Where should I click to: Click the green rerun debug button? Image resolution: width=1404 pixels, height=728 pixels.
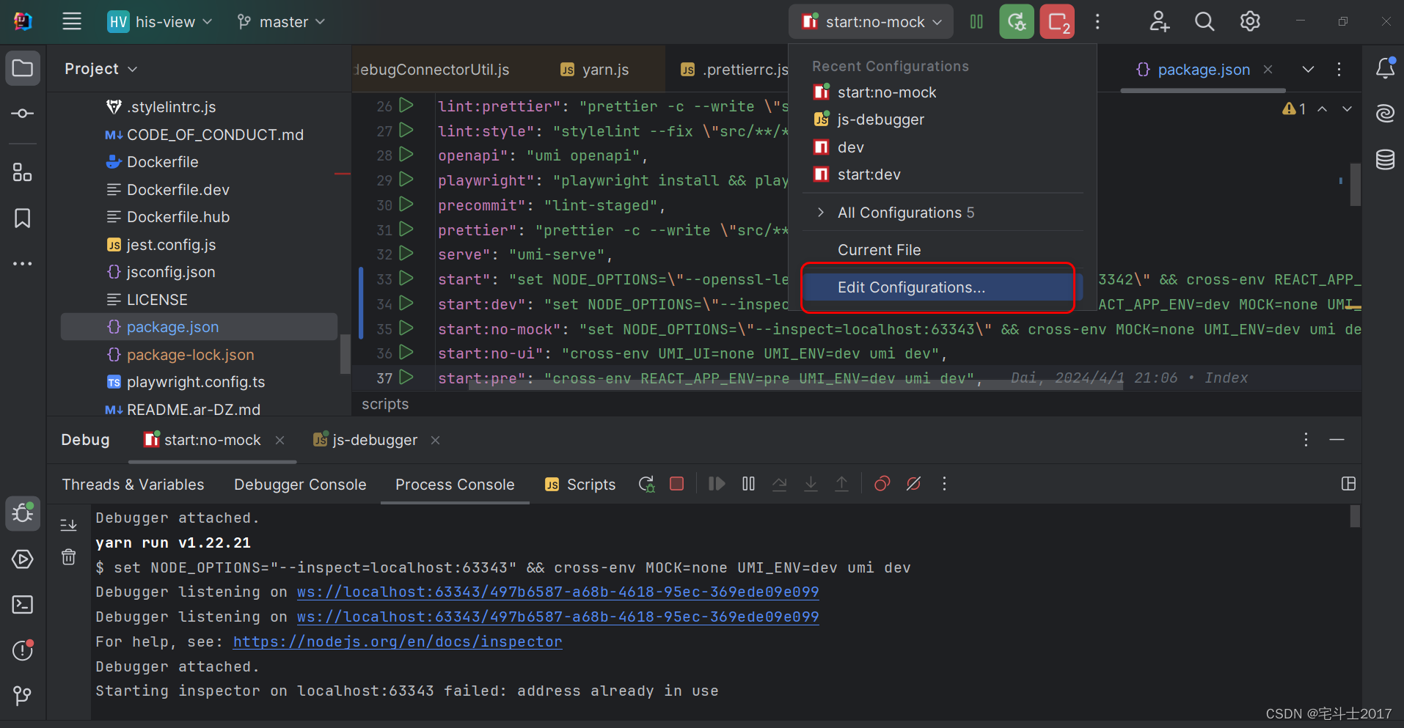tap(1016, 22)
